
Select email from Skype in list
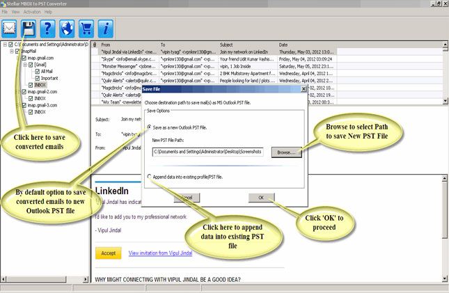(x=214, y=59)
